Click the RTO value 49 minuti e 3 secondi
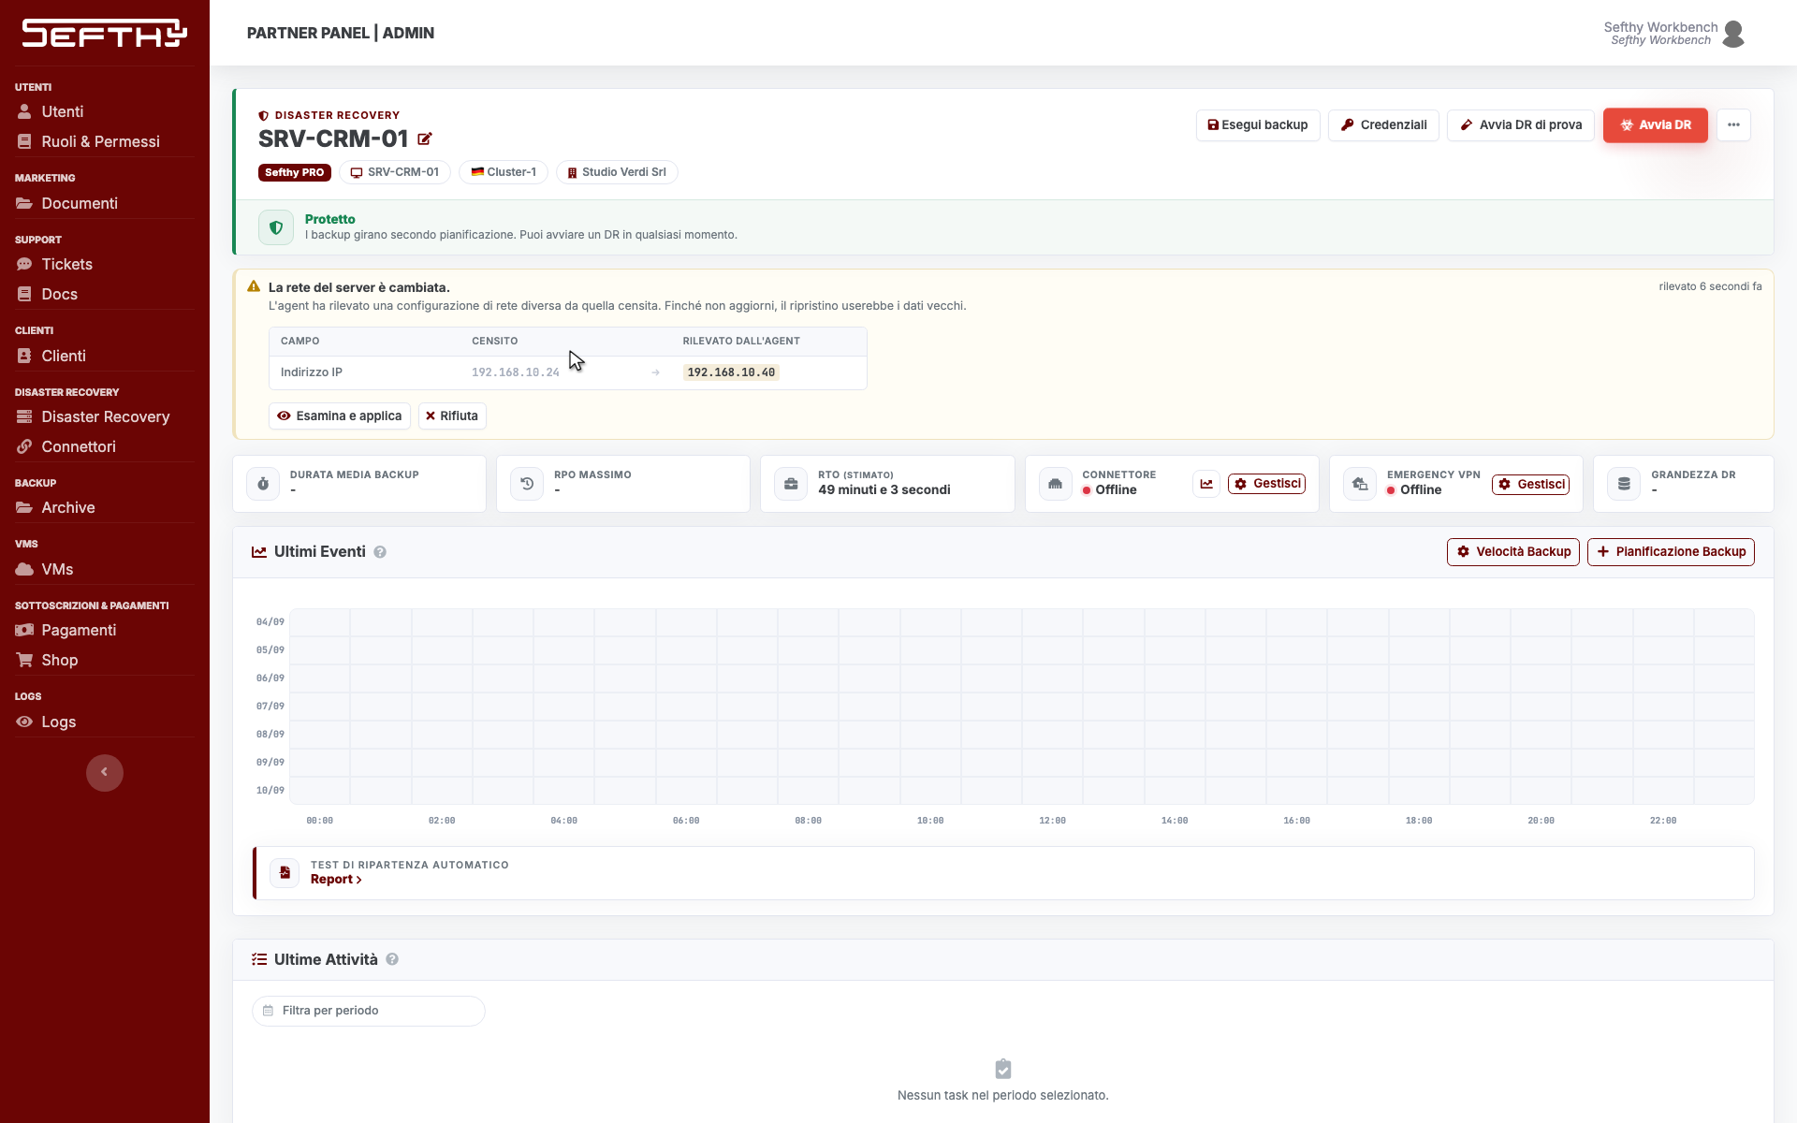The height and width of the screenshot is (1123, 1797). click(x=884, y=490)
